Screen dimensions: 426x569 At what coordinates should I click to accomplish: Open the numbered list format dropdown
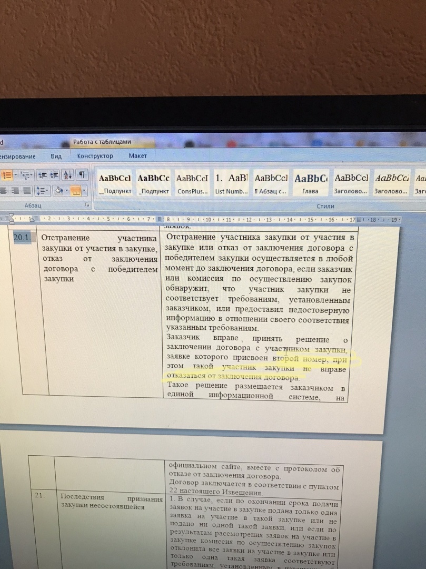pos(16,175)
